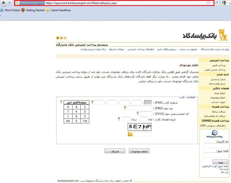
Task: Select دریافت کد فعالسازی in sidebar
Action: click(214, 116)
